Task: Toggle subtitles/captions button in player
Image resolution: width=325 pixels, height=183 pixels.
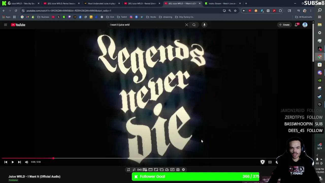Action: (270, 162)
